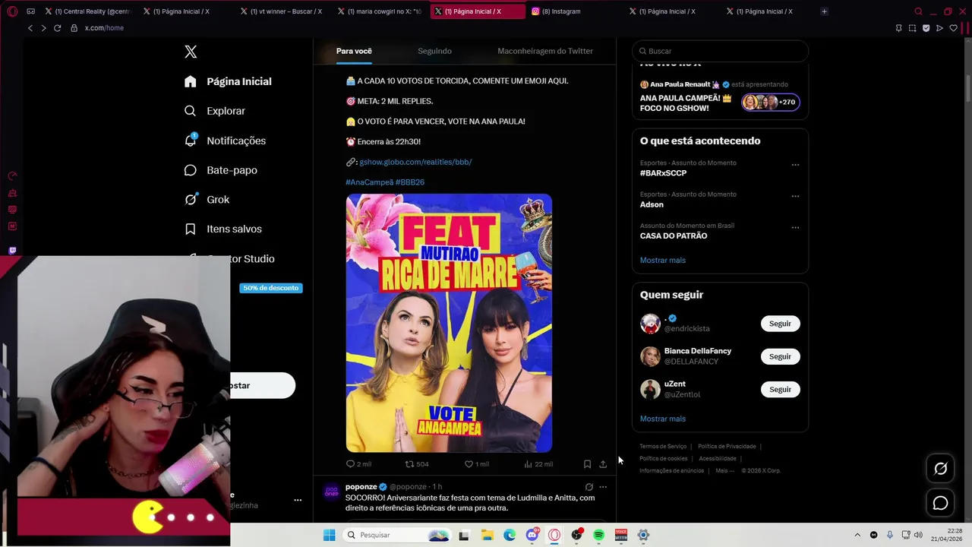Open account menu dots at bottom left
The height and width of the screenshot is (547, 972).
point(298,500)
